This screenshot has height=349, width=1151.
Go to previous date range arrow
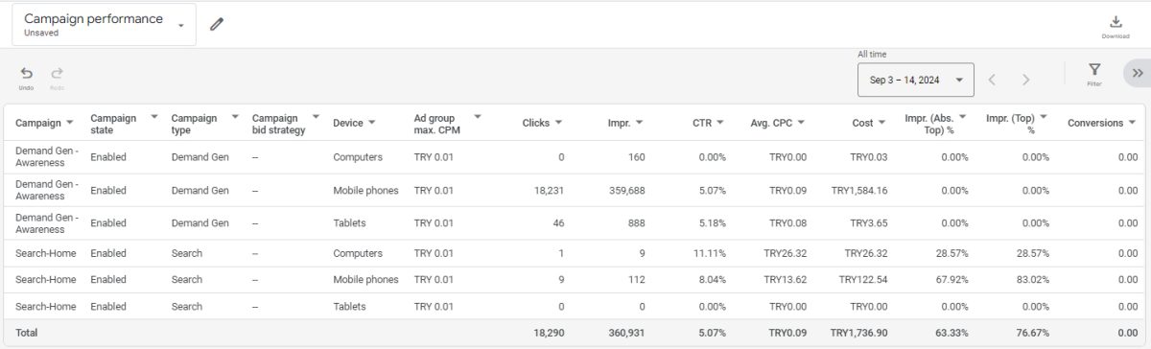(x=993, y=80)
